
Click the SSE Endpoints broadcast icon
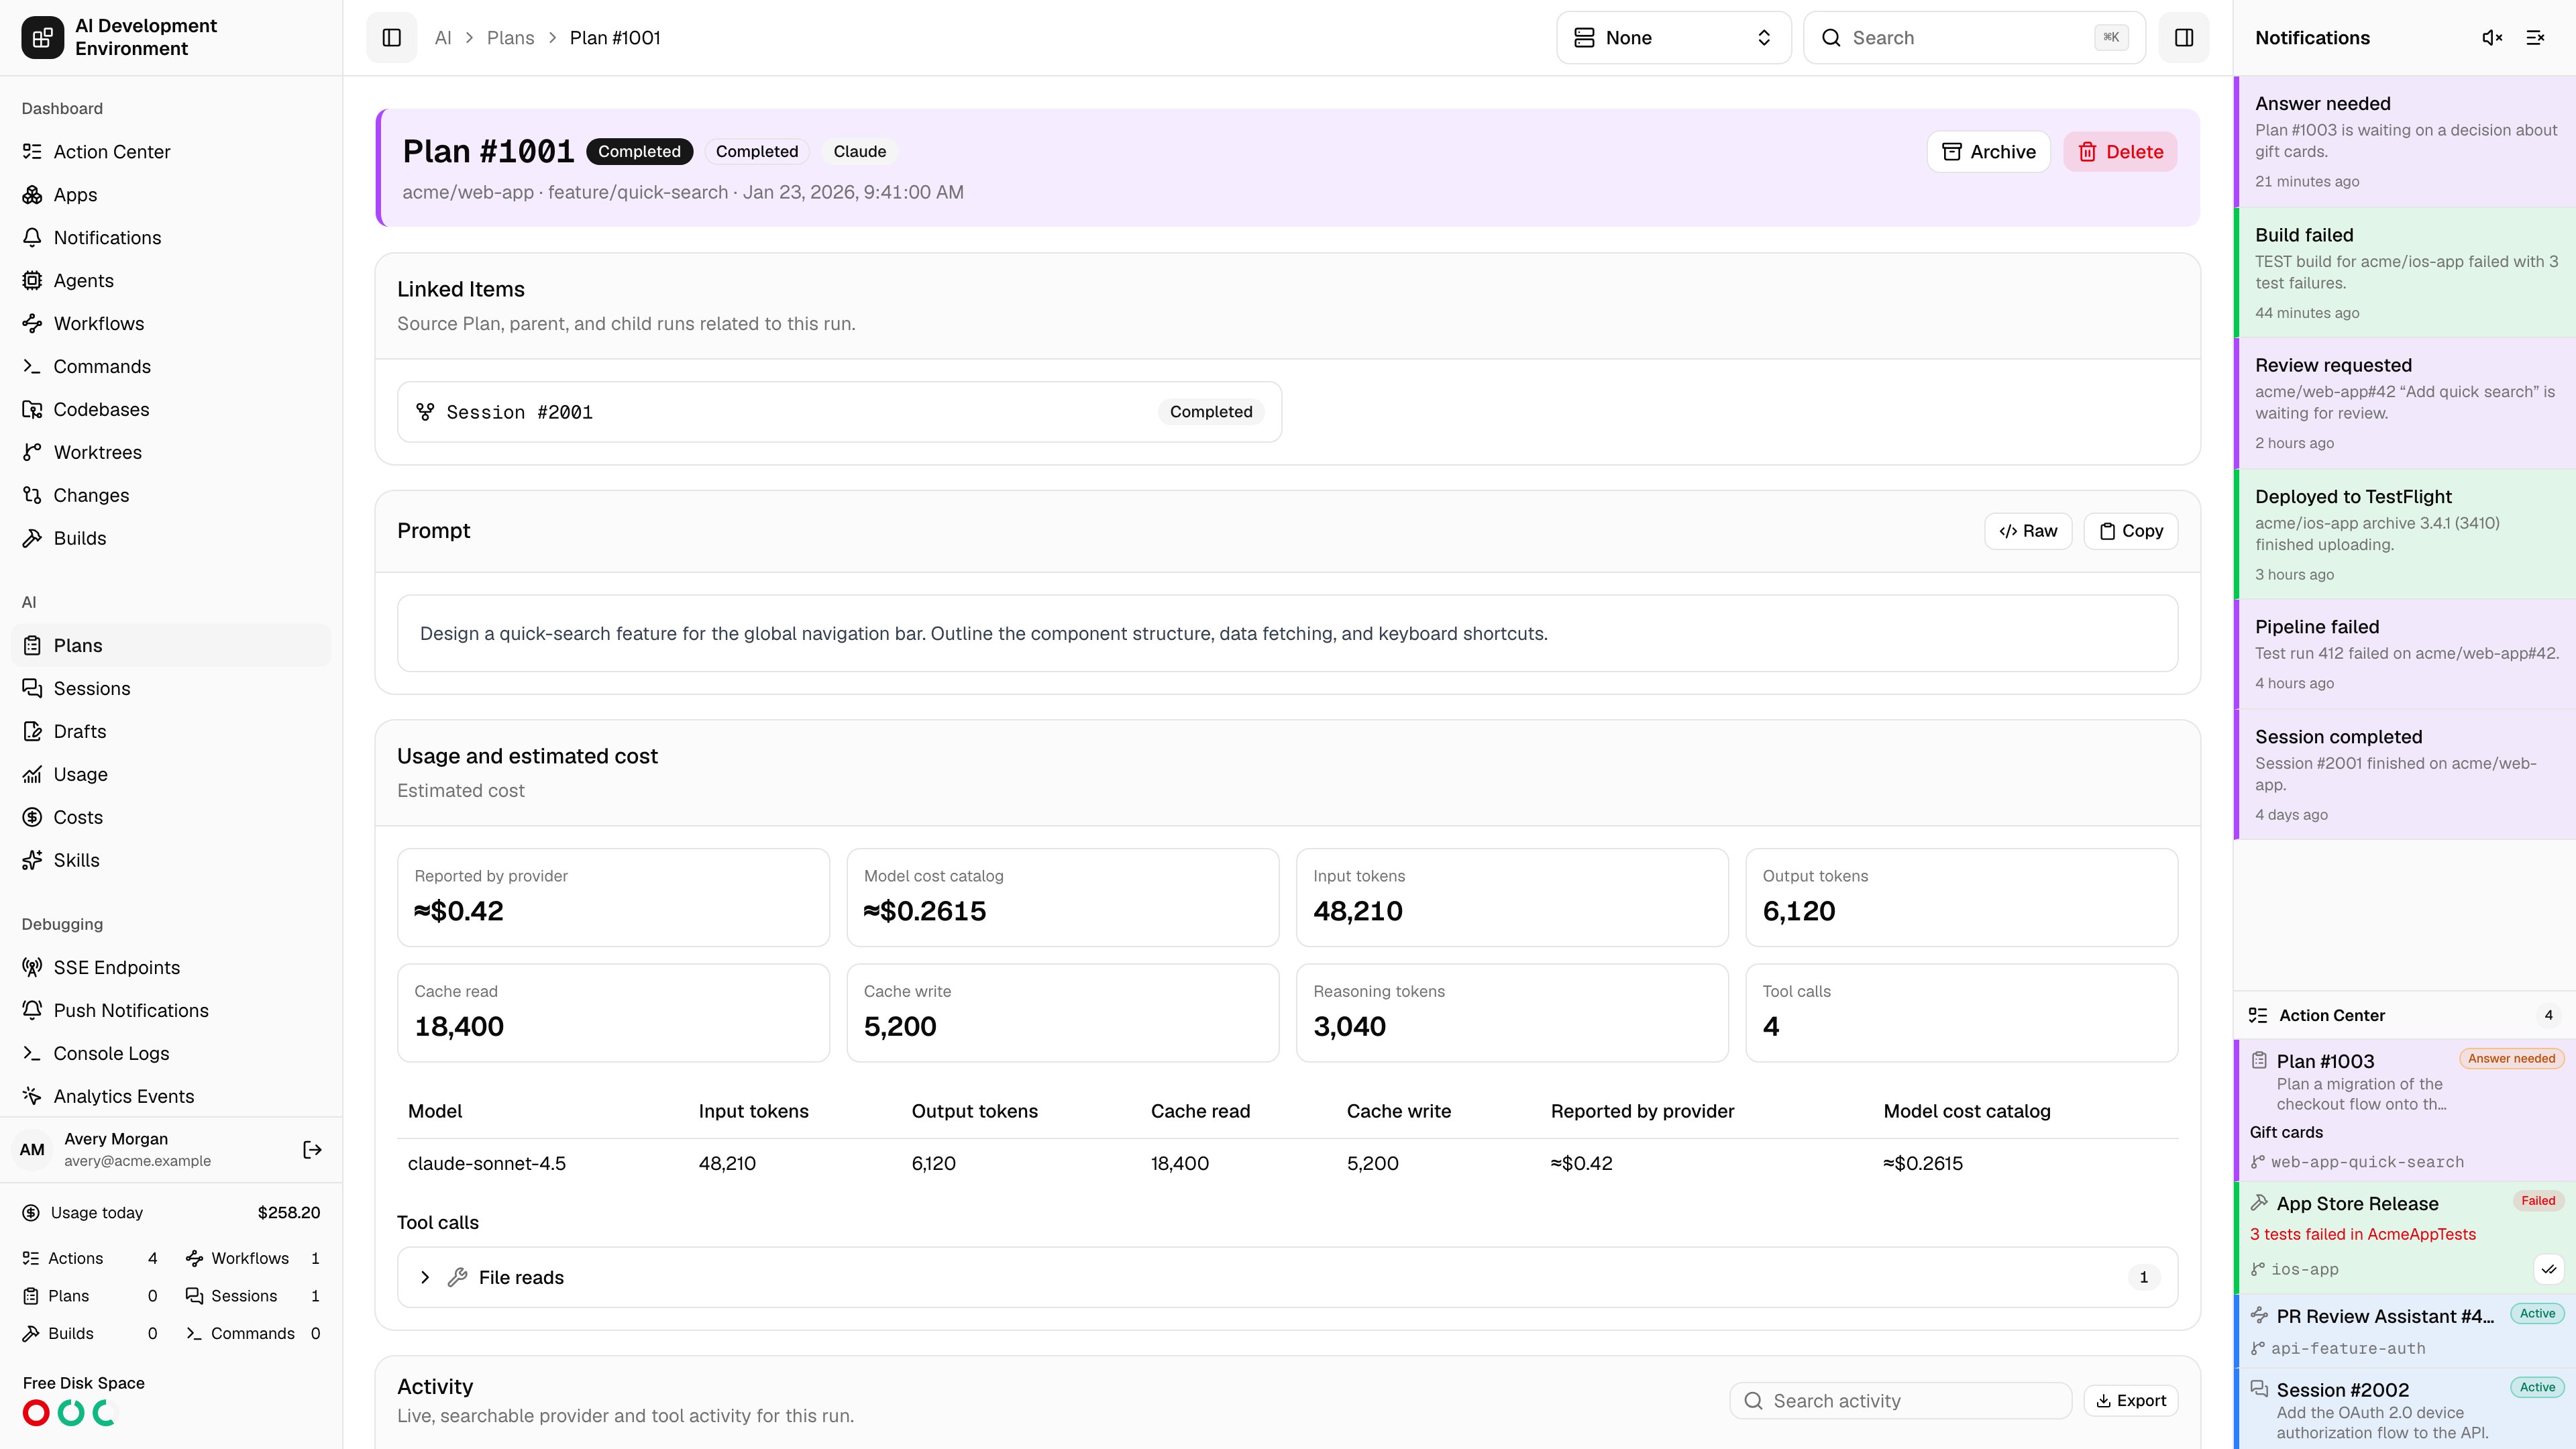tap(32, 968)
